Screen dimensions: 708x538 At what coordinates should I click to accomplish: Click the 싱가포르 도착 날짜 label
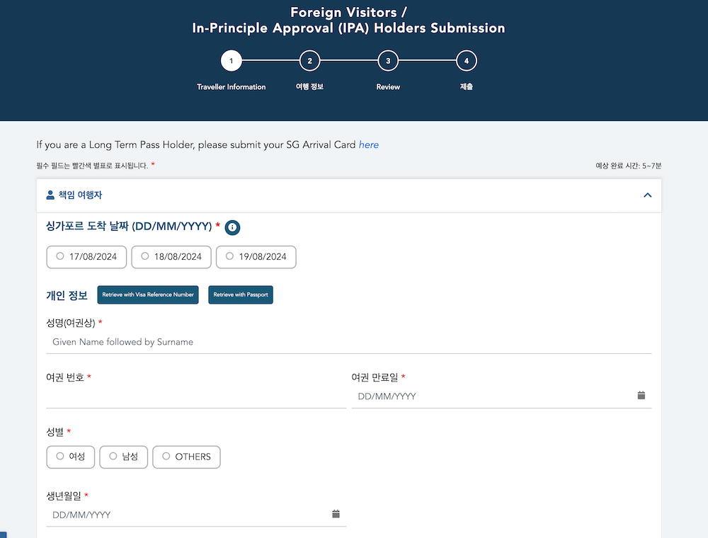coord(129,226)
